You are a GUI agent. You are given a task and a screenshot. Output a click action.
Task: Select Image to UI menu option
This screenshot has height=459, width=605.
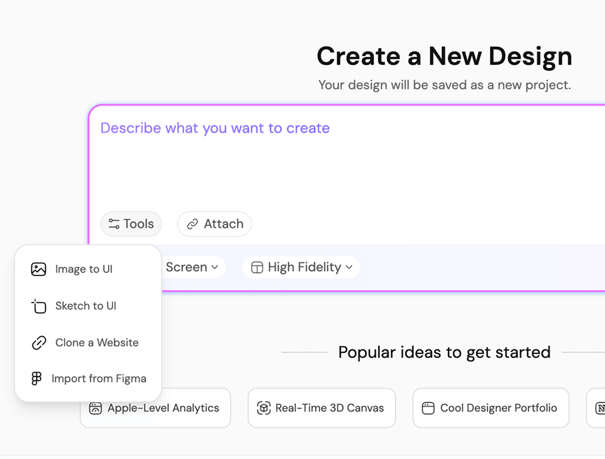coord(84,269)
